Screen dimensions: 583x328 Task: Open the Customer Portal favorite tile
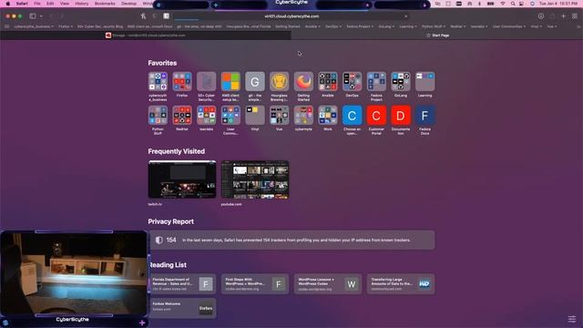376,116
